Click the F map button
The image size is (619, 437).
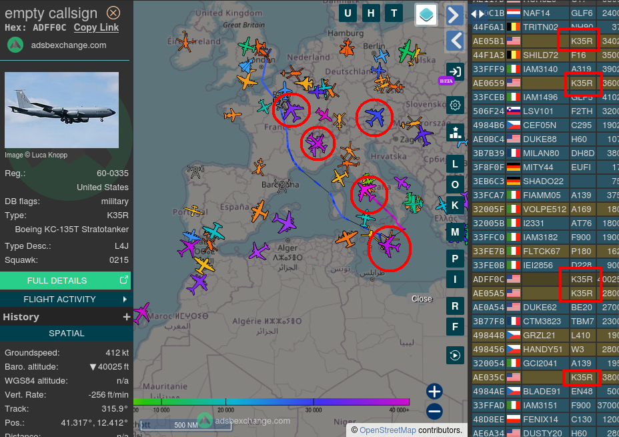455,326
